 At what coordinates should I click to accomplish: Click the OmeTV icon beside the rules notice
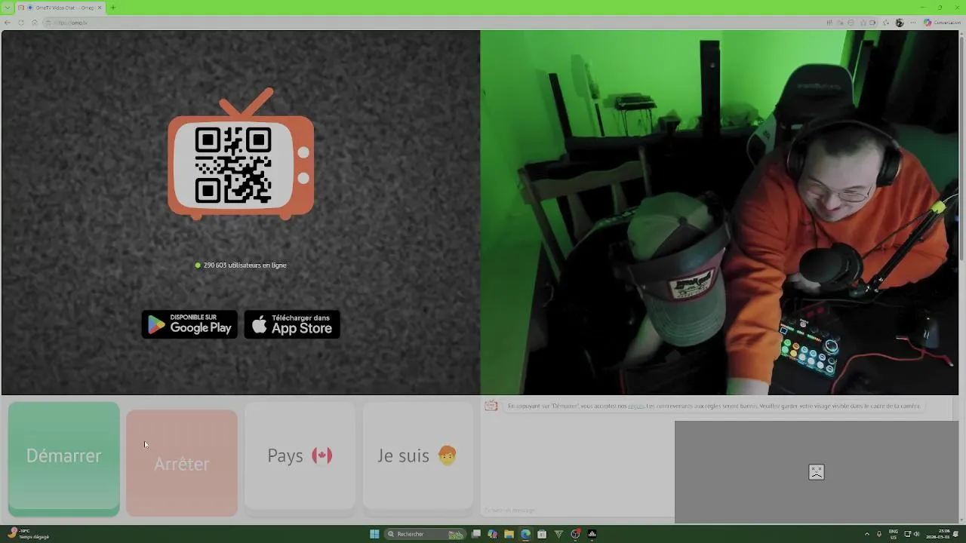click(491, 406)
